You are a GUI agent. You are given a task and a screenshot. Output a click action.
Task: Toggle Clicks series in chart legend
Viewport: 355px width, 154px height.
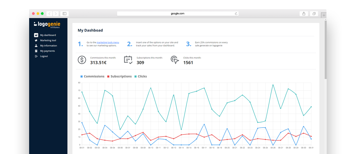(141, 76)
